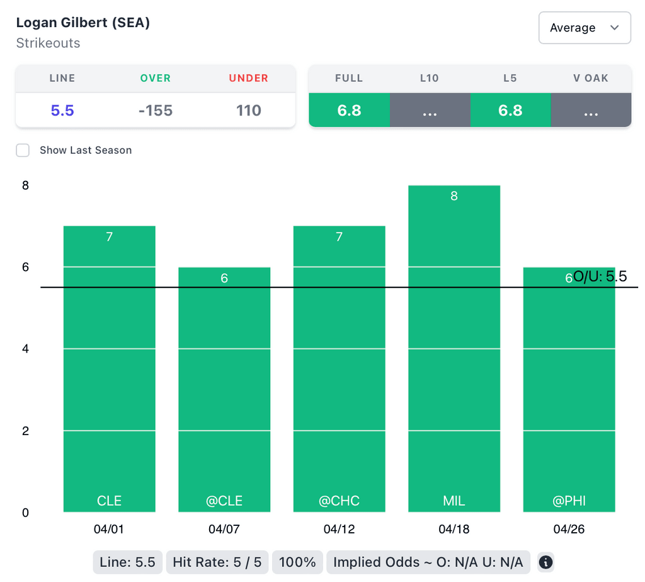Click the L5 average value 6.8
This screenshot has height=582, width=645.
point(510,110)
